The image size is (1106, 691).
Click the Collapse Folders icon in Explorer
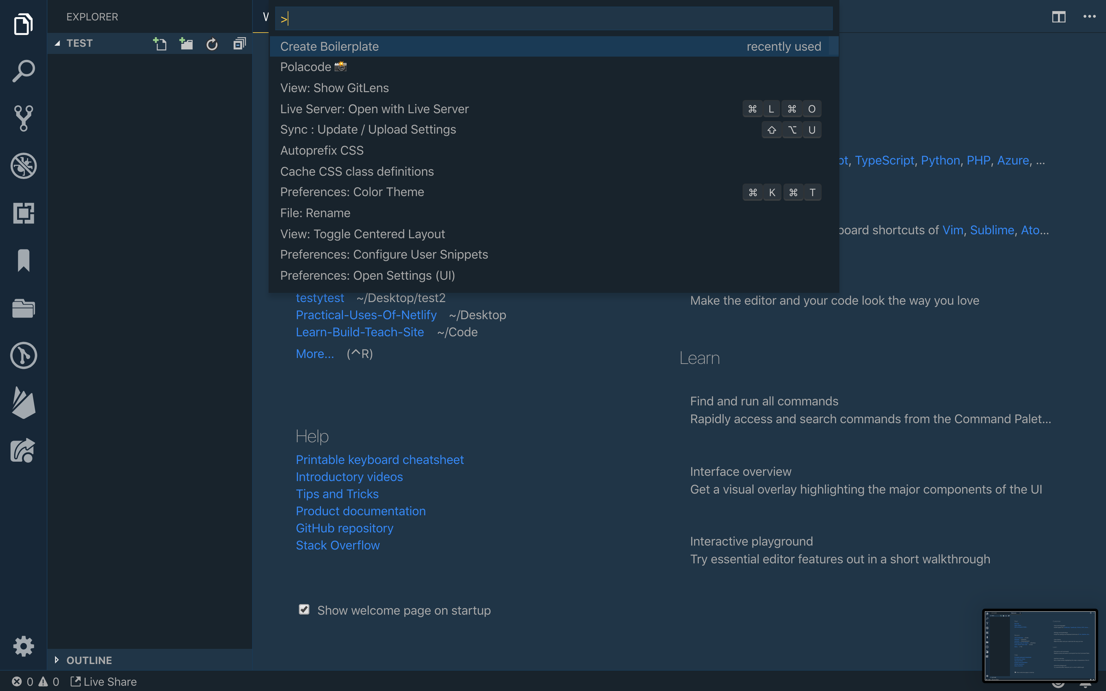click(240, 43)
